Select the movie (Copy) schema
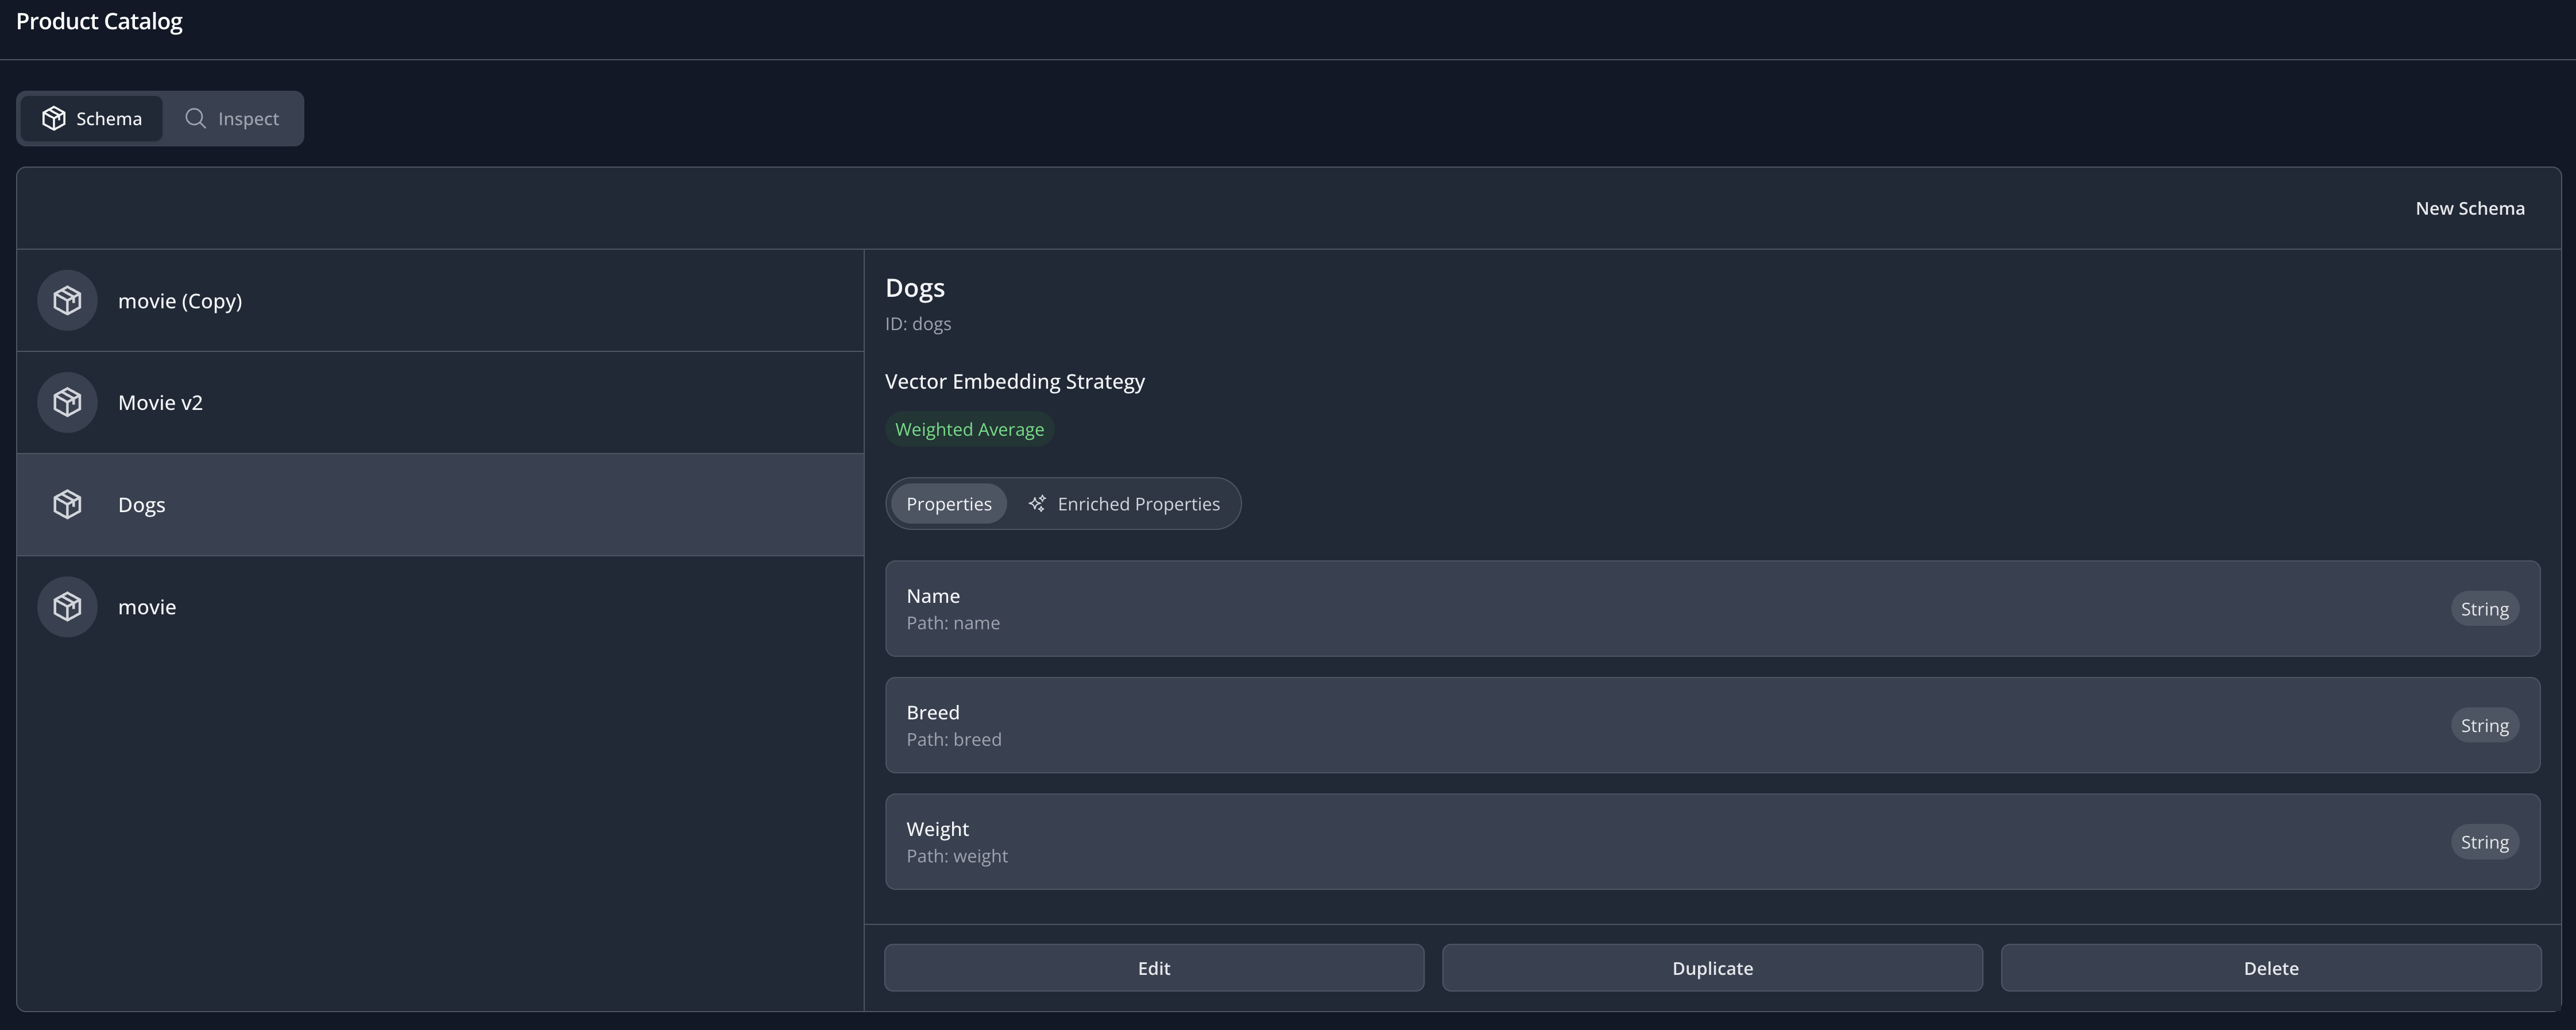The height and width of the screenshot is (1030, 2576). pos(440,300)
